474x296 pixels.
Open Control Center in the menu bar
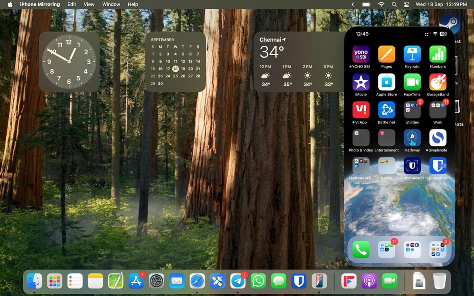(406, 4)
